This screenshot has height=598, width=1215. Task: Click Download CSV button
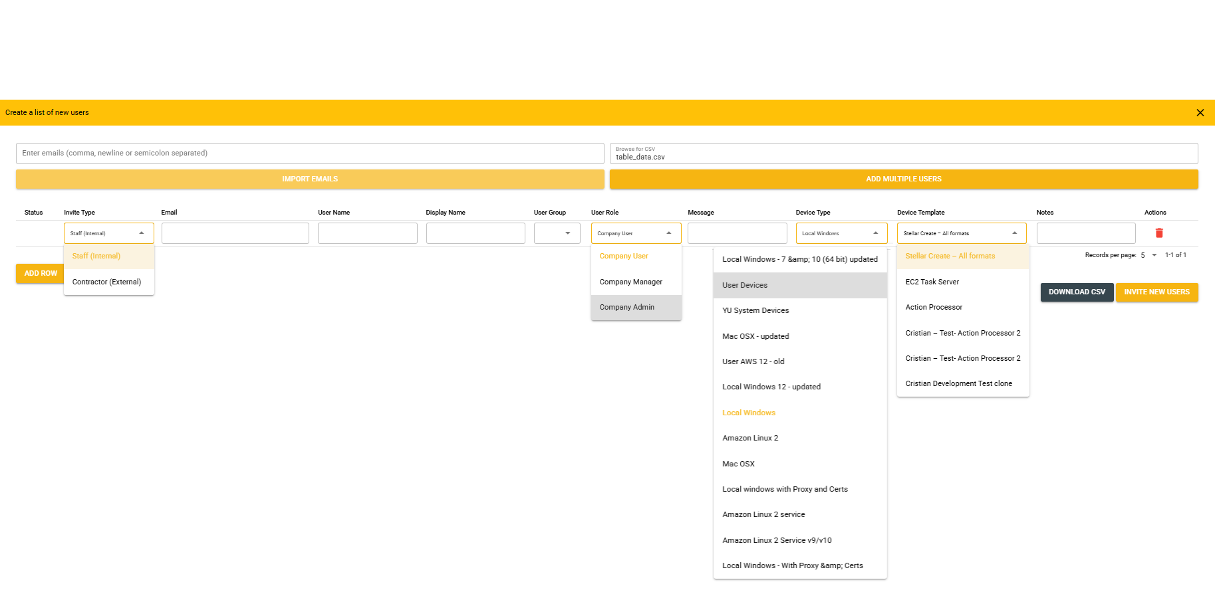click(1077, 292)
